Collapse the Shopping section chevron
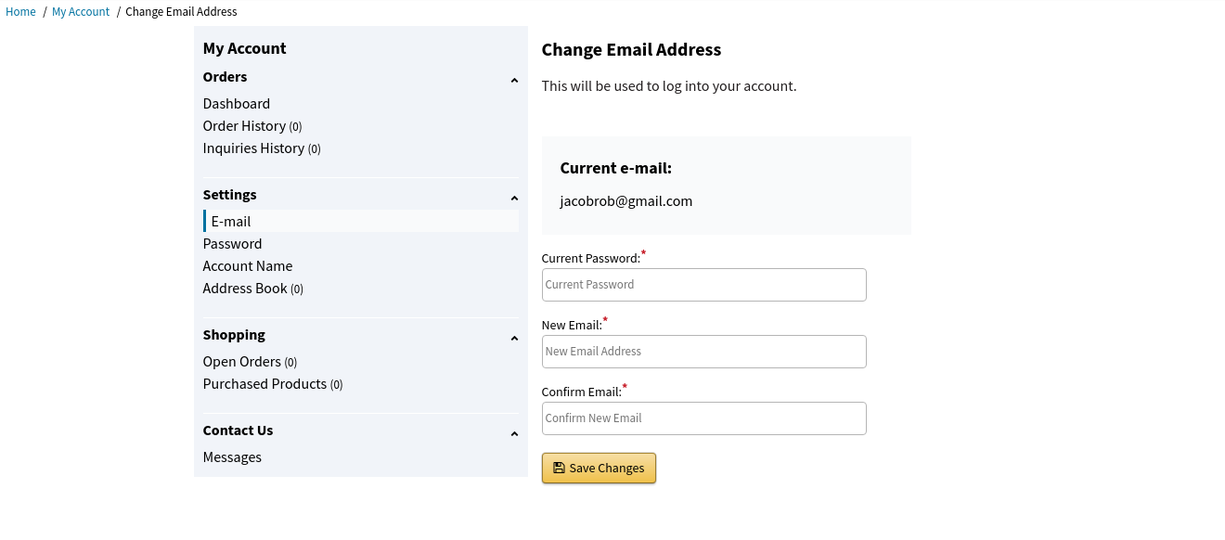 tap(514, 339)
